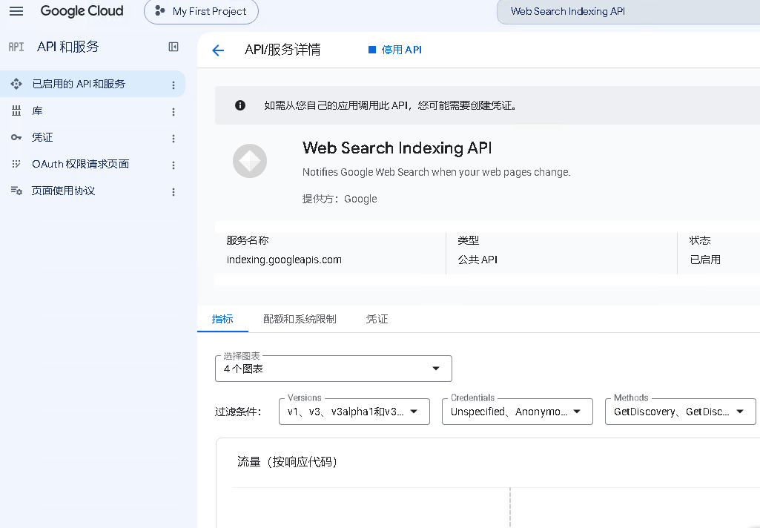Click the search box showing Web Search Indexing API
This screenshot has height=528, width=760.
pyautogui.click(x=628, y=12)
